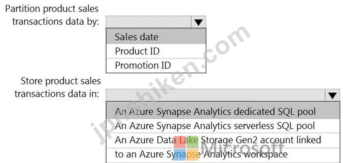Click the 'to an Azure Synapse Analytics workspace' line
This screenshot has width=343, height=163.
click(x=201, y=154)
